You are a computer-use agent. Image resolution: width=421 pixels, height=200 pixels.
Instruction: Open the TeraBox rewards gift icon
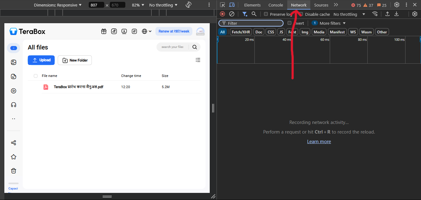(104, 31)
